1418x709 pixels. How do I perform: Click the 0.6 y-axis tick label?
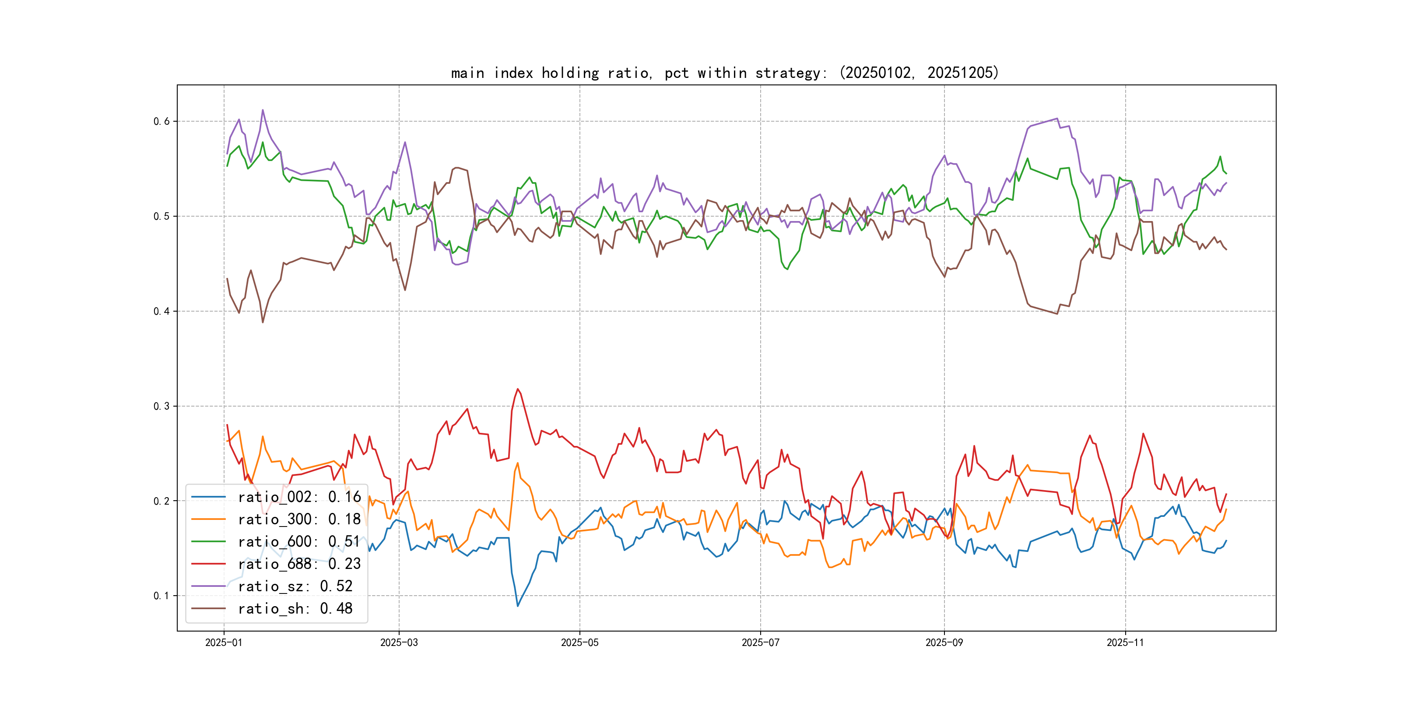click(x=161, y=122)
